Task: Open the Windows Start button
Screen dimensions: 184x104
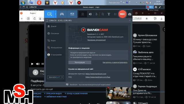Action: 23,3
